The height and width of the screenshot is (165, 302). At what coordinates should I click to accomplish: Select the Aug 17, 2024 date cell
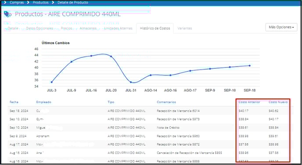click(x=19, y=144)
